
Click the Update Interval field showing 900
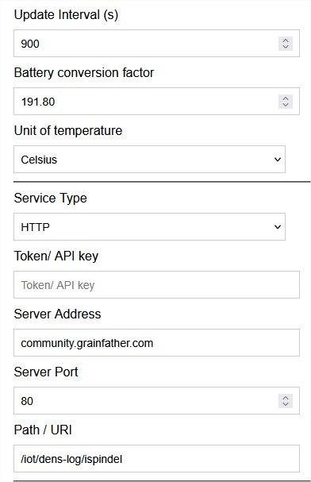(156, 44)
